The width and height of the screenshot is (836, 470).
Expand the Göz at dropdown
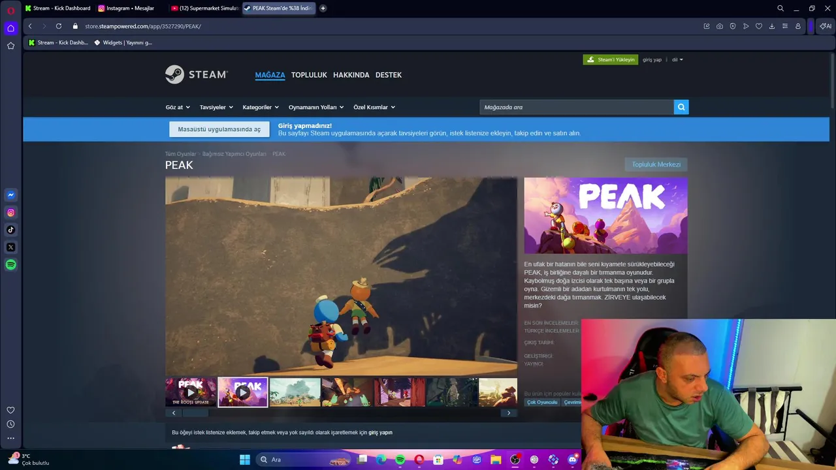(178, 107)
